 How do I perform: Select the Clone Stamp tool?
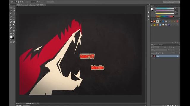[11, 19]
